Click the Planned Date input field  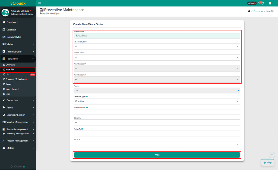point(157,36)
